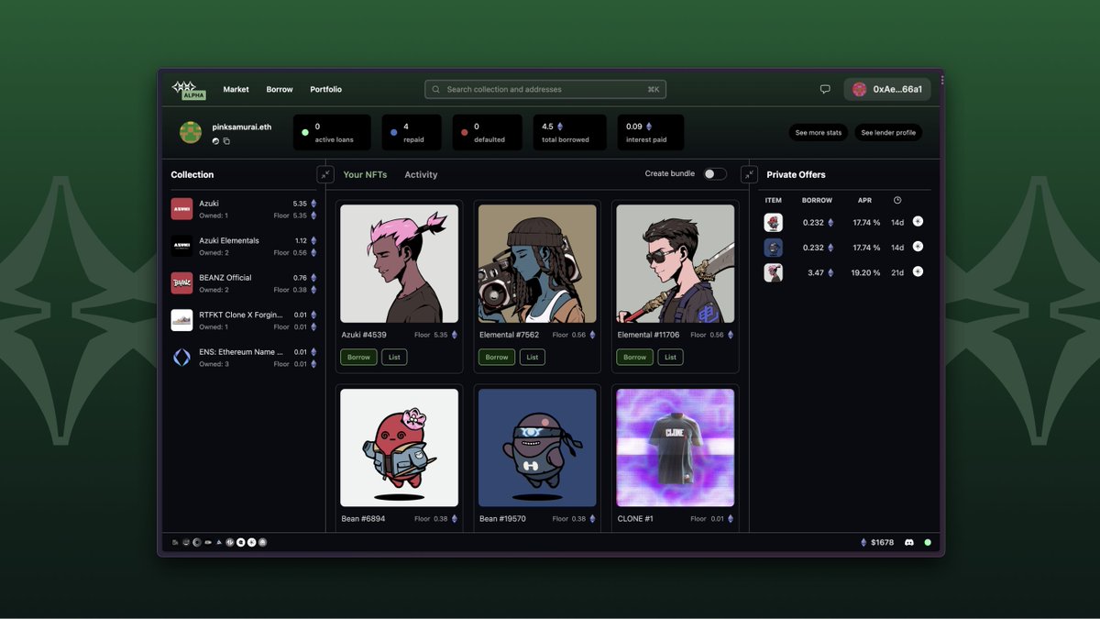The image size is (1100, 619).
Task: Click See more stats button
Action: [819, 132]
